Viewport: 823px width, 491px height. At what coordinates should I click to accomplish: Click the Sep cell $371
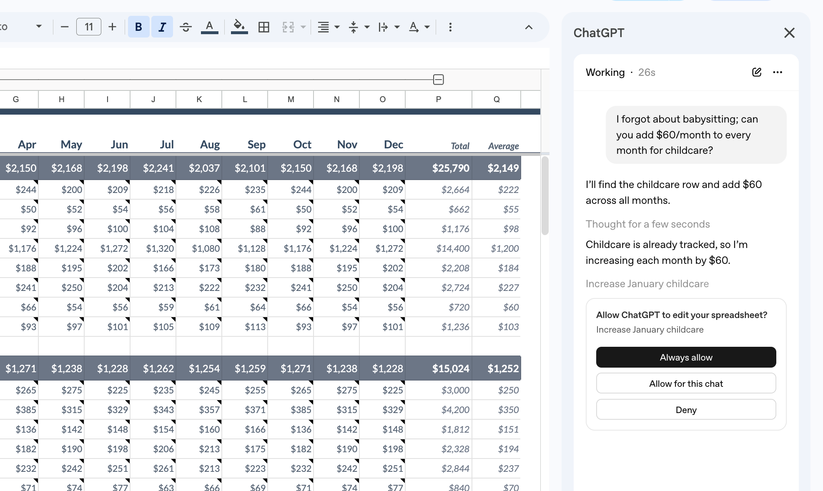[x=245, y=410]
